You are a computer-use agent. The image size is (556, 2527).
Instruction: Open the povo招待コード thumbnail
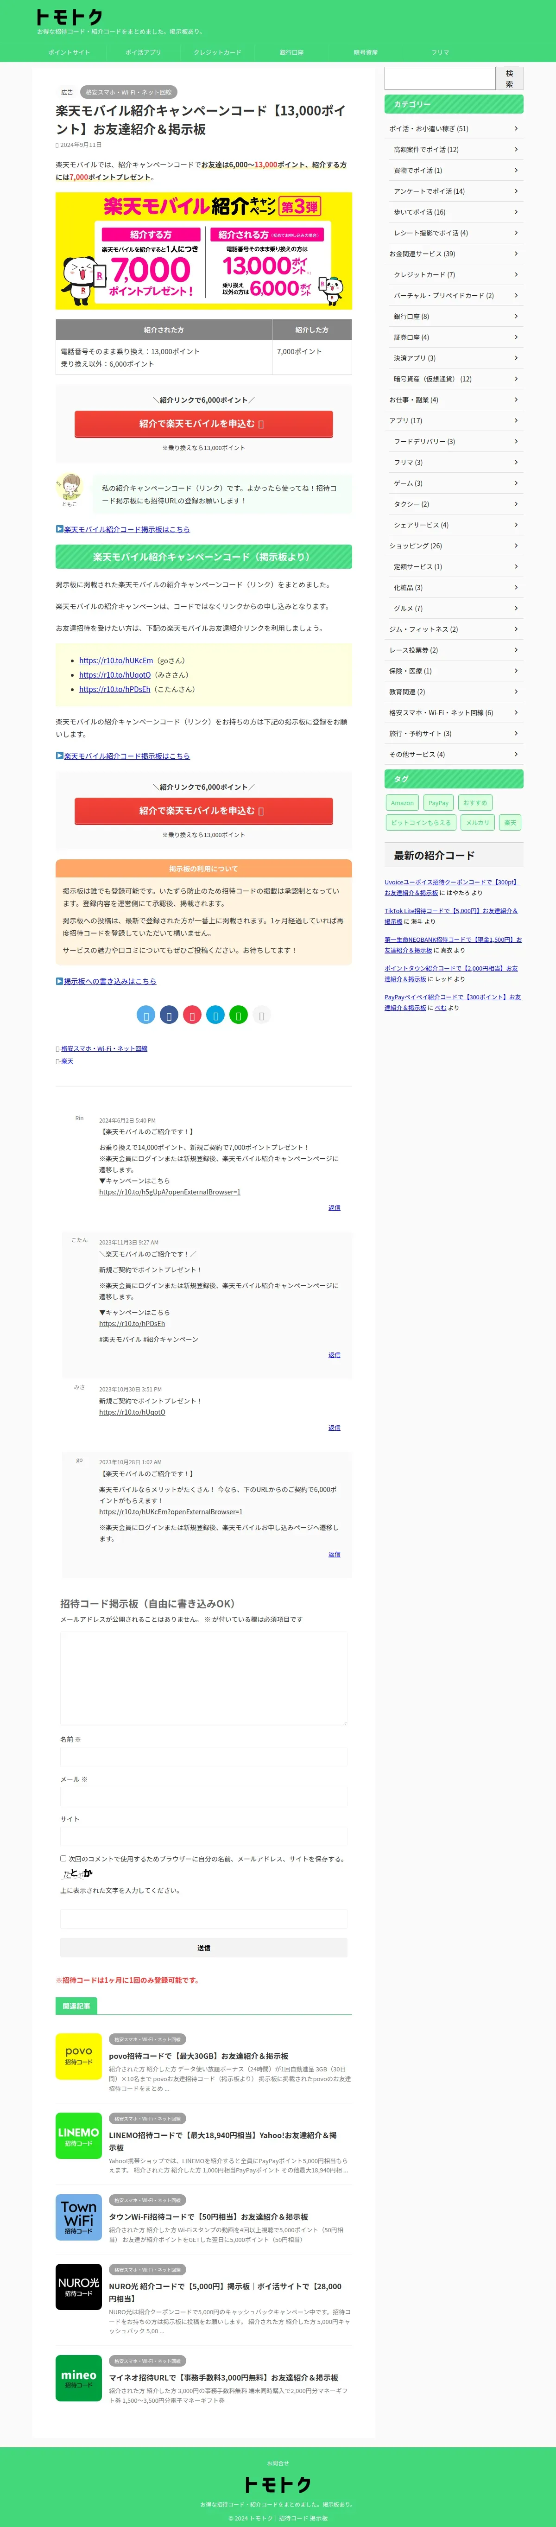(78, 2057)
